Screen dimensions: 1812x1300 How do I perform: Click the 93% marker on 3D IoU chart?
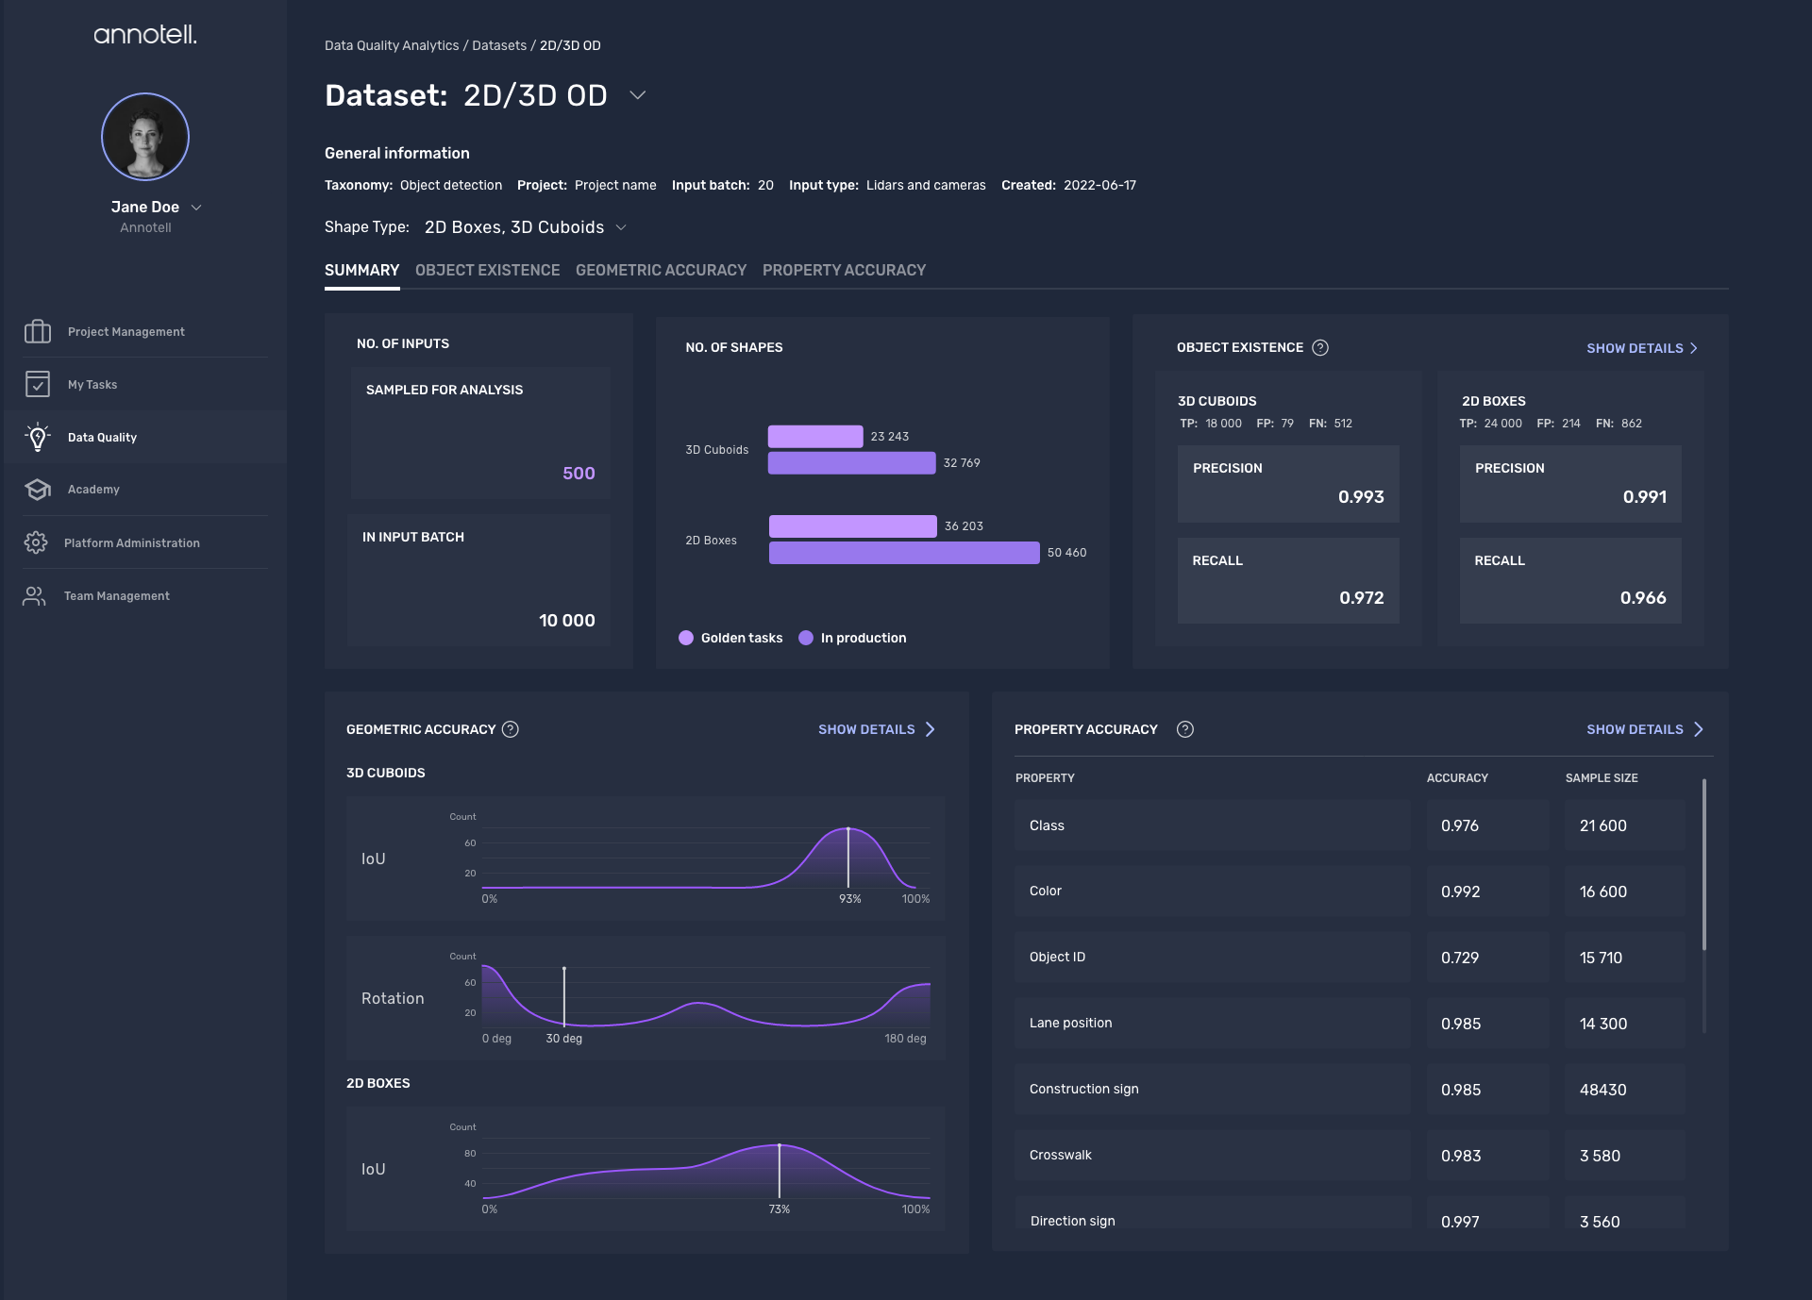click(848, 858)
